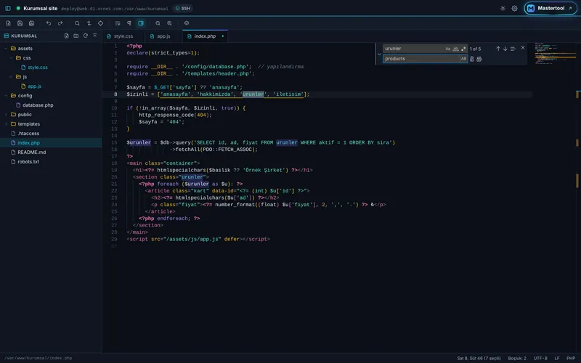Click the replace all matches icon
Screen dimensions: 581x363
pos(479,59)
